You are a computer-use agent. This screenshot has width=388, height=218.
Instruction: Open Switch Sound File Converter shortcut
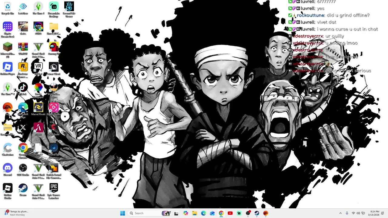tap(54, 171)
